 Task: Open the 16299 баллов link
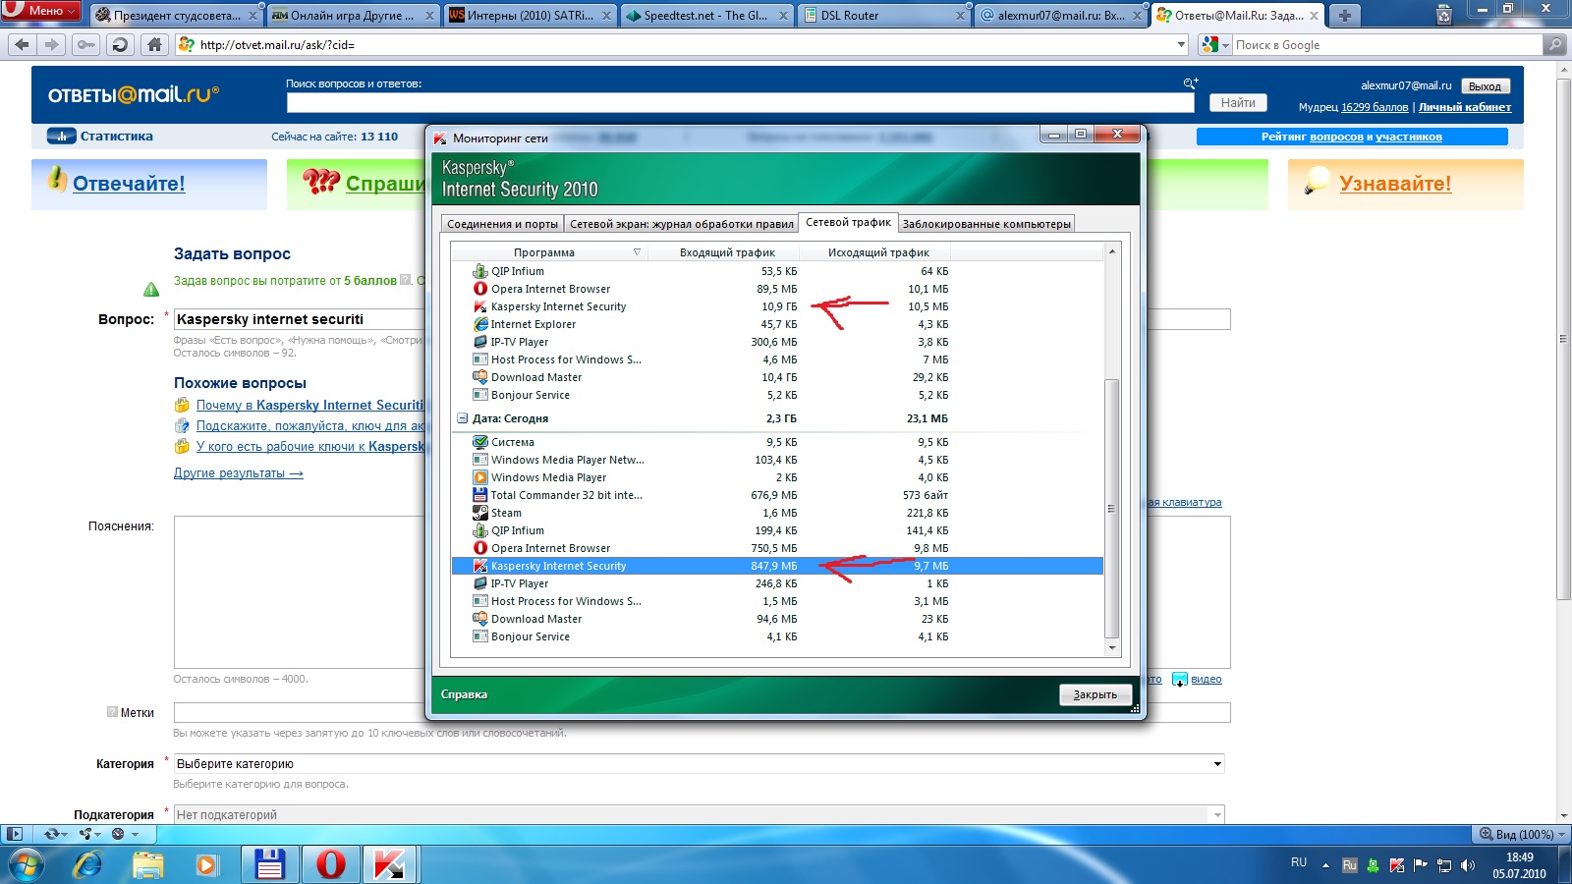[1375, 107]
